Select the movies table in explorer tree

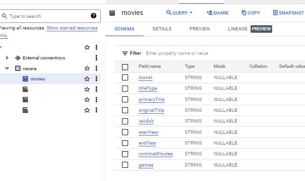[38, 79]
